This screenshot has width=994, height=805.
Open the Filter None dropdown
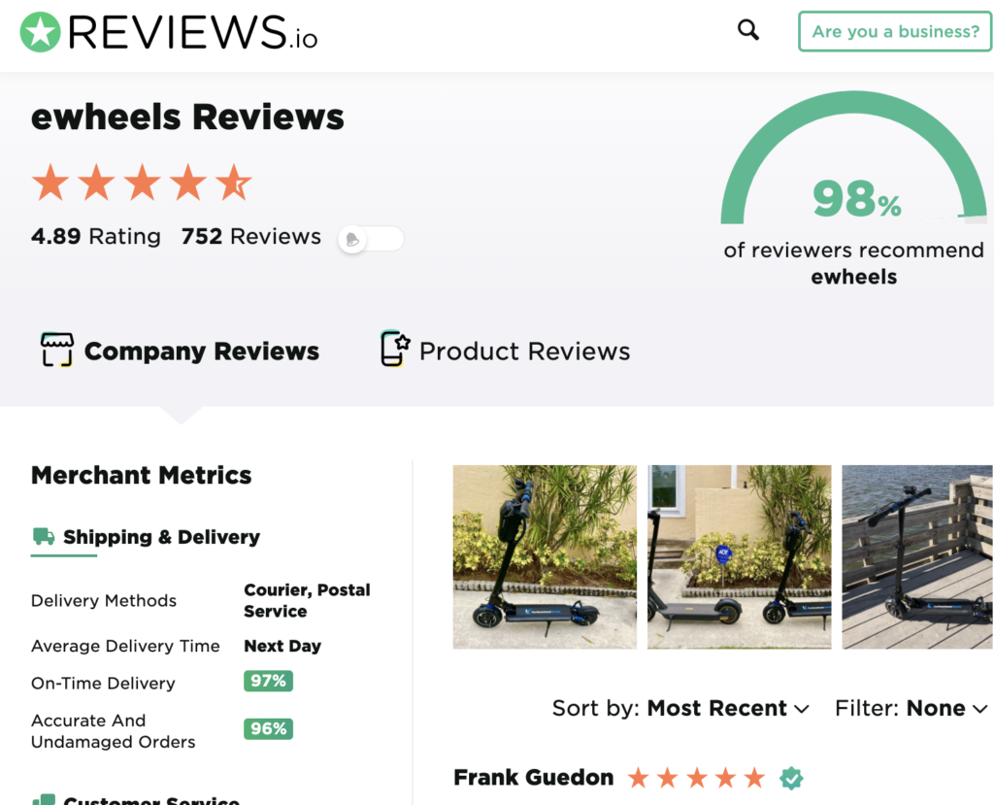[911, 709]
